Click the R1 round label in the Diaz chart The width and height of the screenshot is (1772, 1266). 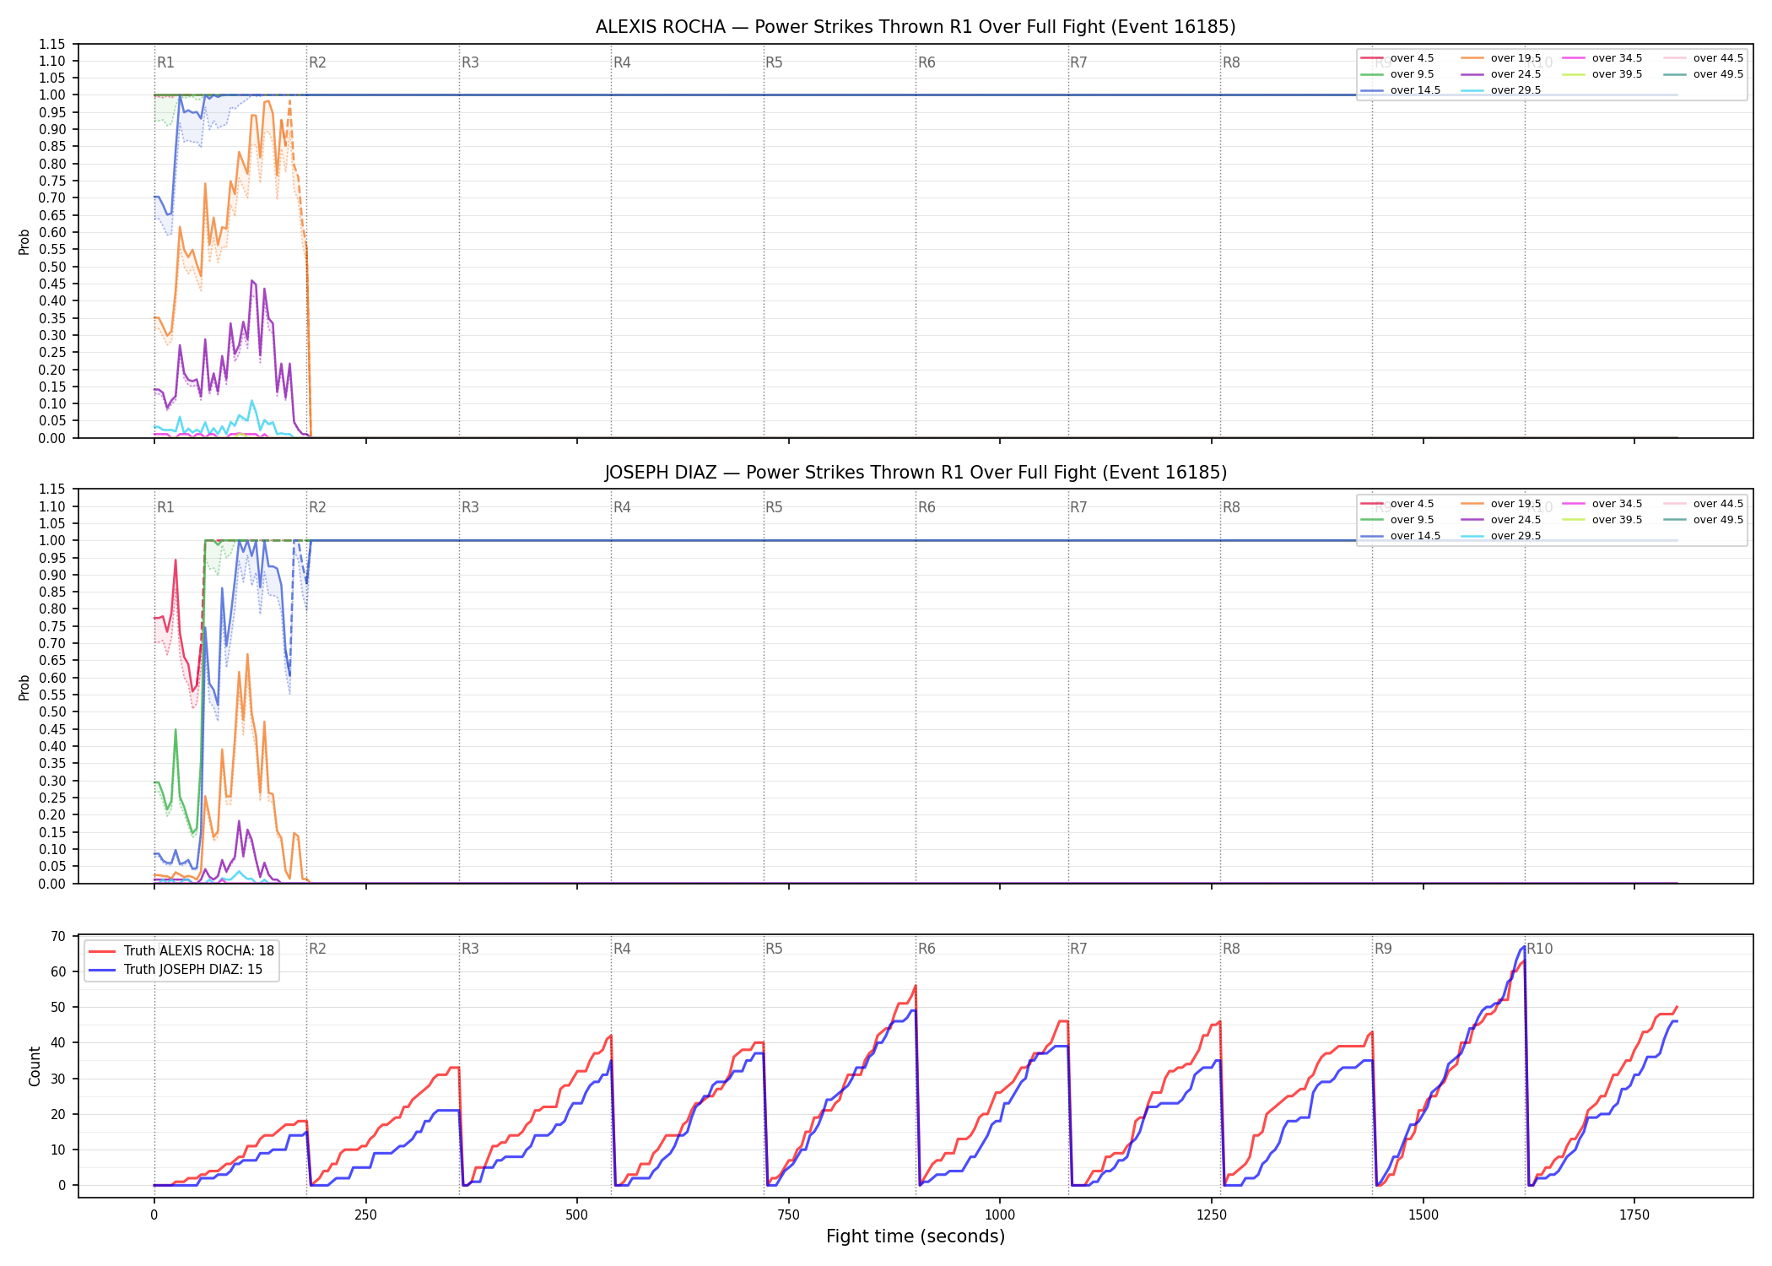(x=165, y=507)
